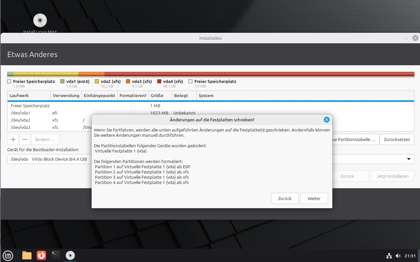The width and height of the screenshot is (420, 262).
Task: Open the Terminal from the taskbar
Action: (x=56, y=255)
